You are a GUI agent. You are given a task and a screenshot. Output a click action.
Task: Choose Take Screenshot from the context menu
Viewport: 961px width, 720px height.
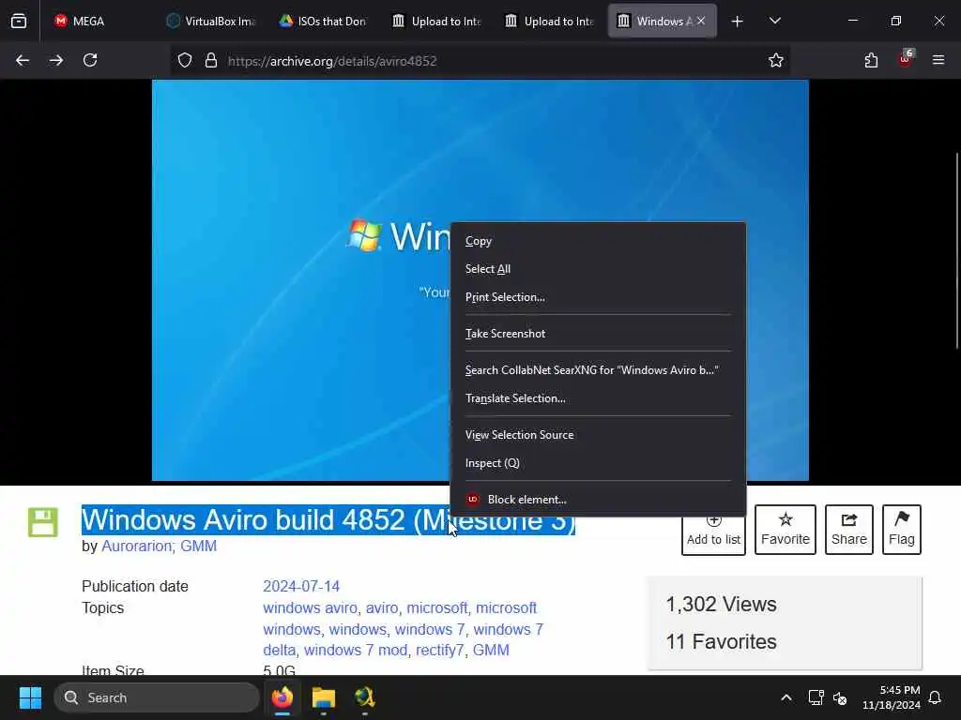598,334
